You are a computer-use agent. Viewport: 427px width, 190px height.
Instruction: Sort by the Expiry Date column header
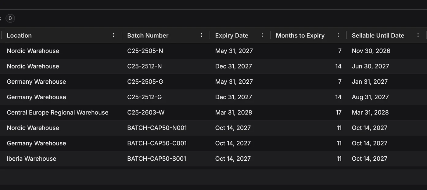[231, 35]
